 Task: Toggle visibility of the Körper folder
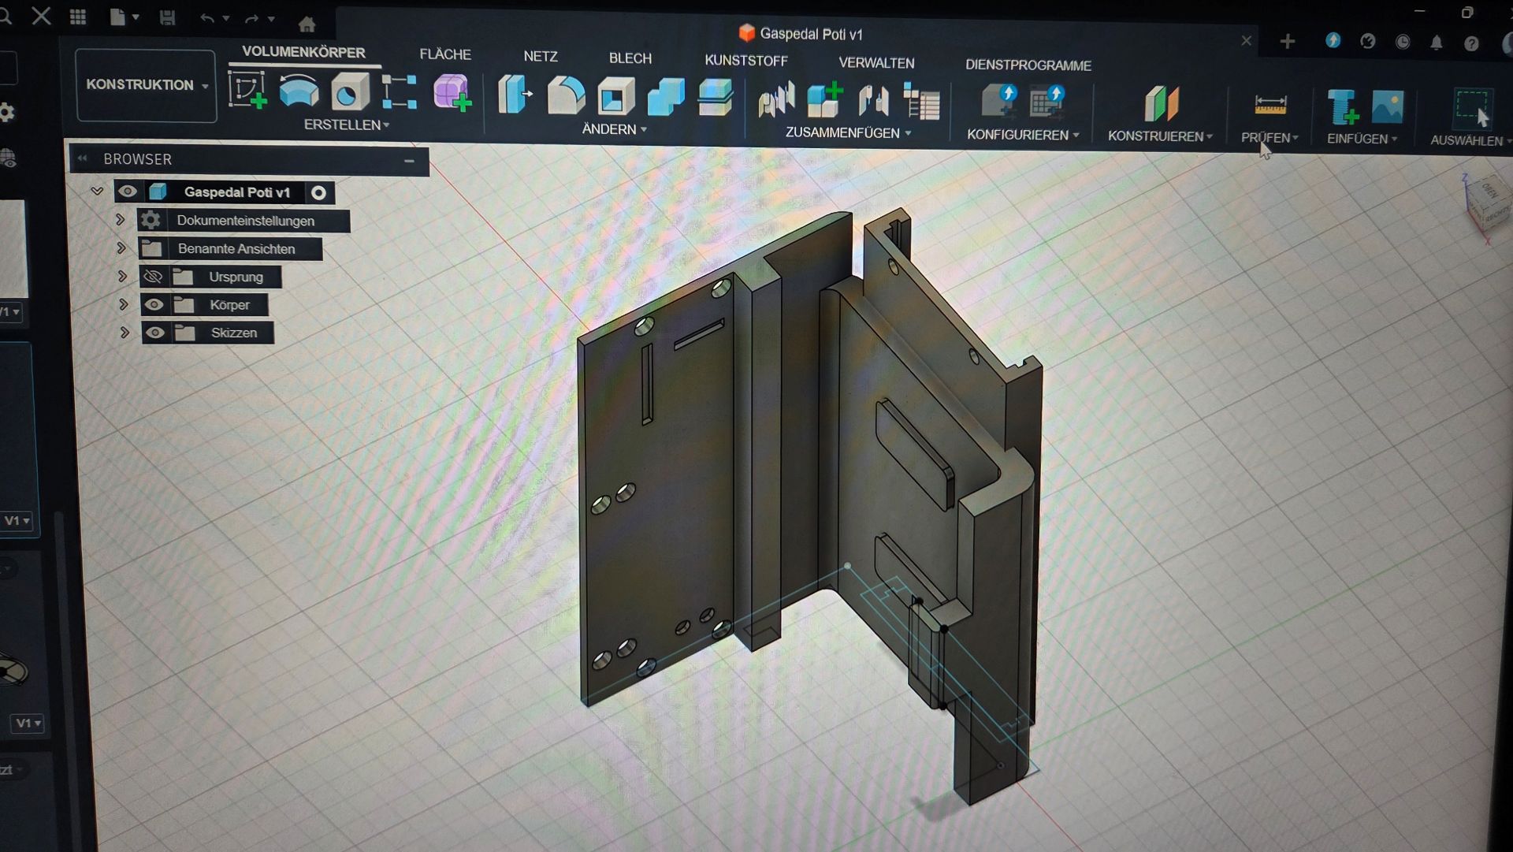pyautogui.click(x=154, y=304)
